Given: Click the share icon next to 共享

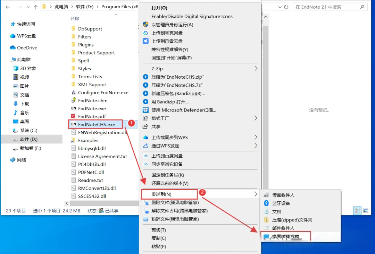Looking at the screenshot, I should [x=145, y=126].
